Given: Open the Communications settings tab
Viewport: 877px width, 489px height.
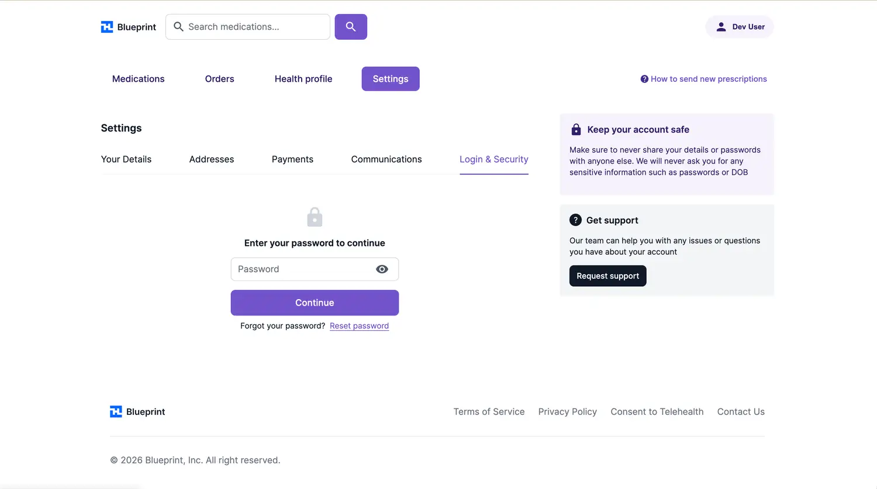Looking at the screenshot, I should pyautogui.click(x=386, y=159).
